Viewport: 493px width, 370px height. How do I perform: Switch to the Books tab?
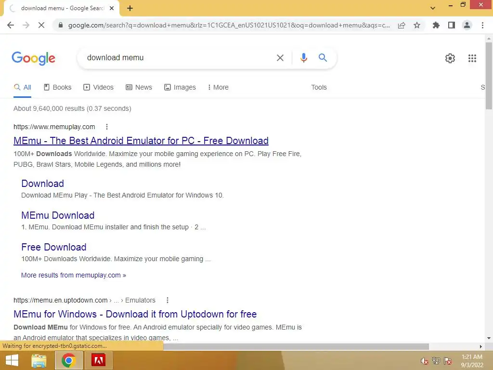pos(58,88)
